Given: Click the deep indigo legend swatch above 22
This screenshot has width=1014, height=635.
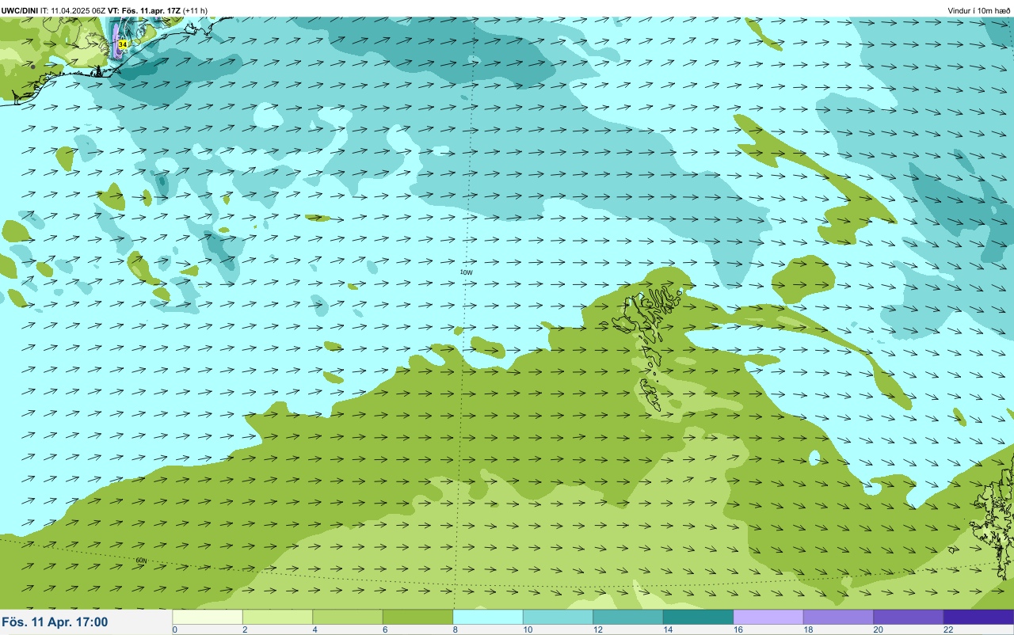Looking at the screenshot, I should pyautogui.click(x=978, y=617).
